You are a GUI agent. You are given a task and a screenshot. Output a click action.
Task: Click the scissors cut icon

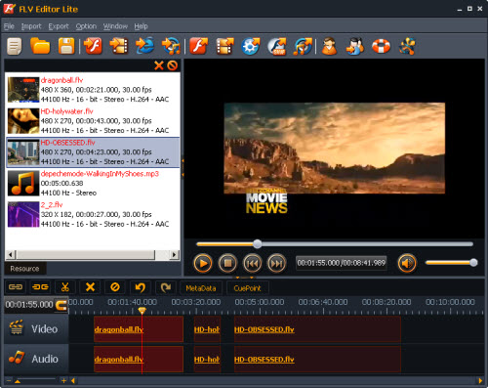click(x=65, y=287)
